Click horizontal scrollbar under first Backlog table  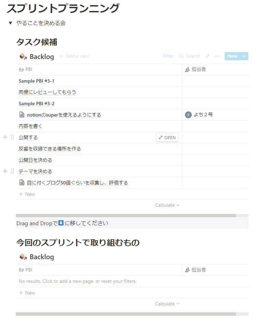[126, 216]
